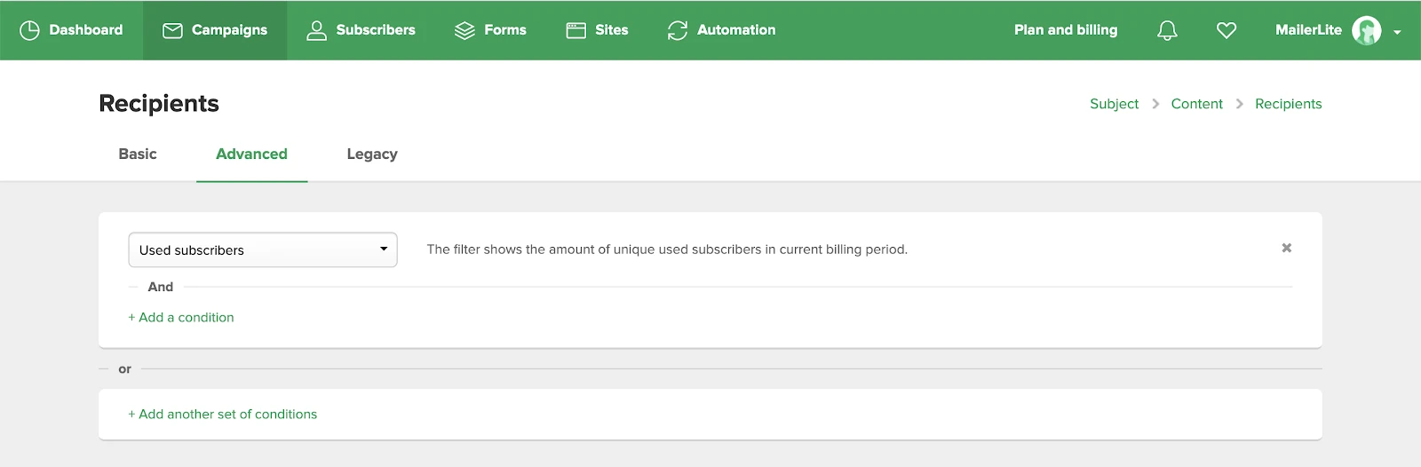
Task: Click the MailerLite profile avatar
Action: [x=1366, y=30]
